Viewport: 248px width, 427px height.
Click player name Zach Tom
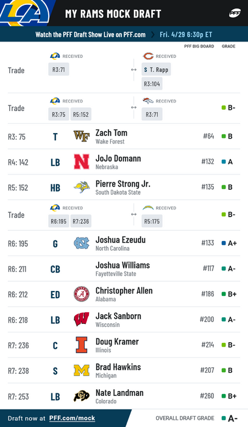(x=112, y=132)
